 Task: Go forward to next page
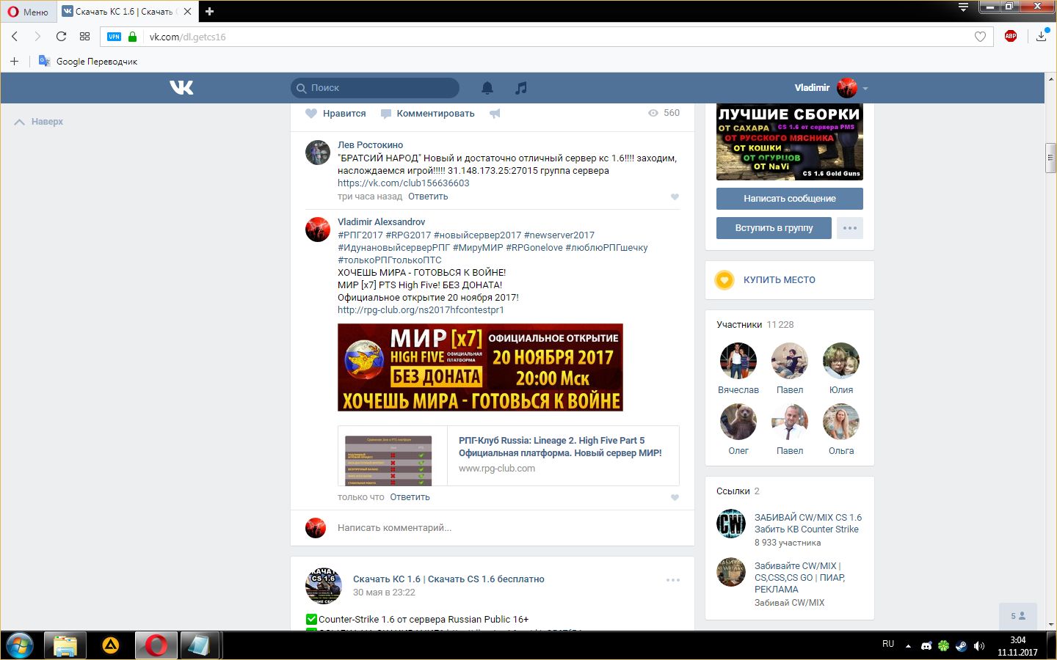click(x=37, y=37)
